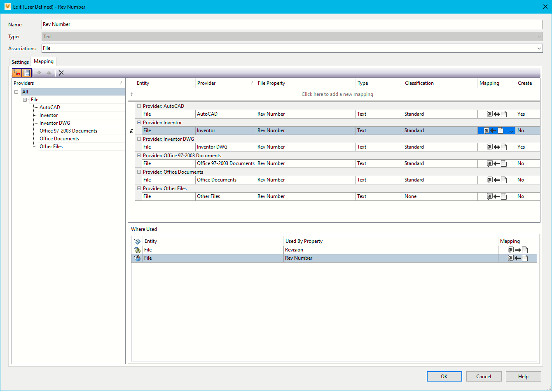Click the Help button
The width and height of the screenshot is (552, 391).
click(523, 376)
